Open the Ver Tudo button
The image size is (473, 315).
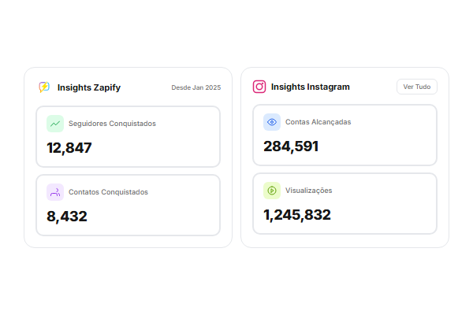[x=416, y=87]
